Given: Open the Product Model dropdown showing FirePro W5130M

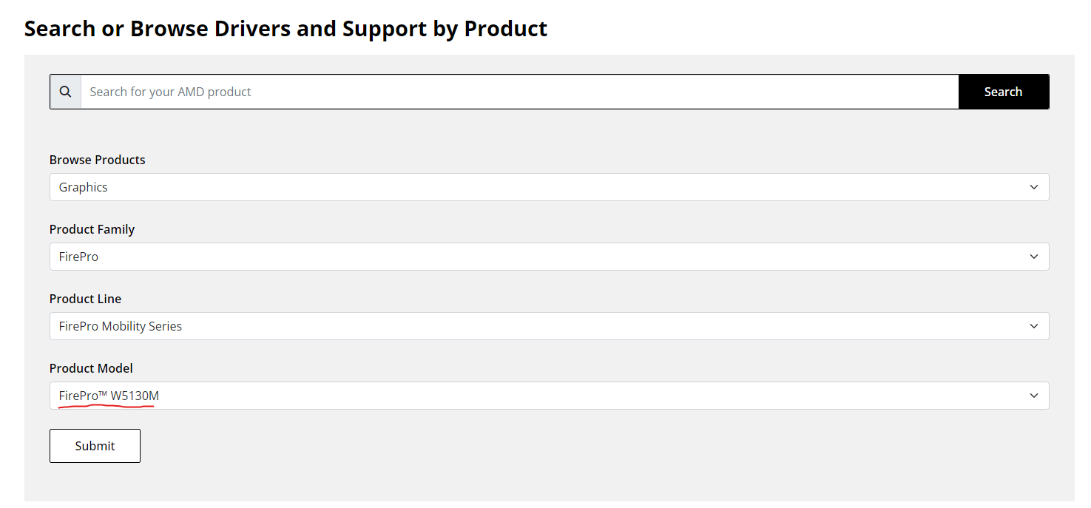Looking at the screenshot, I should click(547, 396).
